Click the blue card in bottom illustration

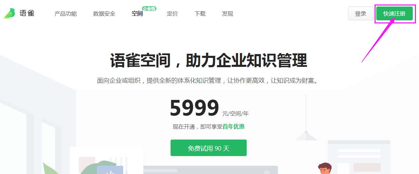[110, 170]
